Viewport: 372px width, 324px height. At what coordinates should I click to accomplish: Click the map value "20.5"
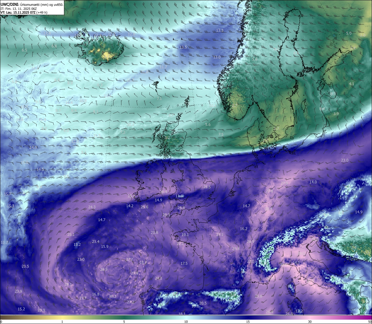tap(203, 303)
